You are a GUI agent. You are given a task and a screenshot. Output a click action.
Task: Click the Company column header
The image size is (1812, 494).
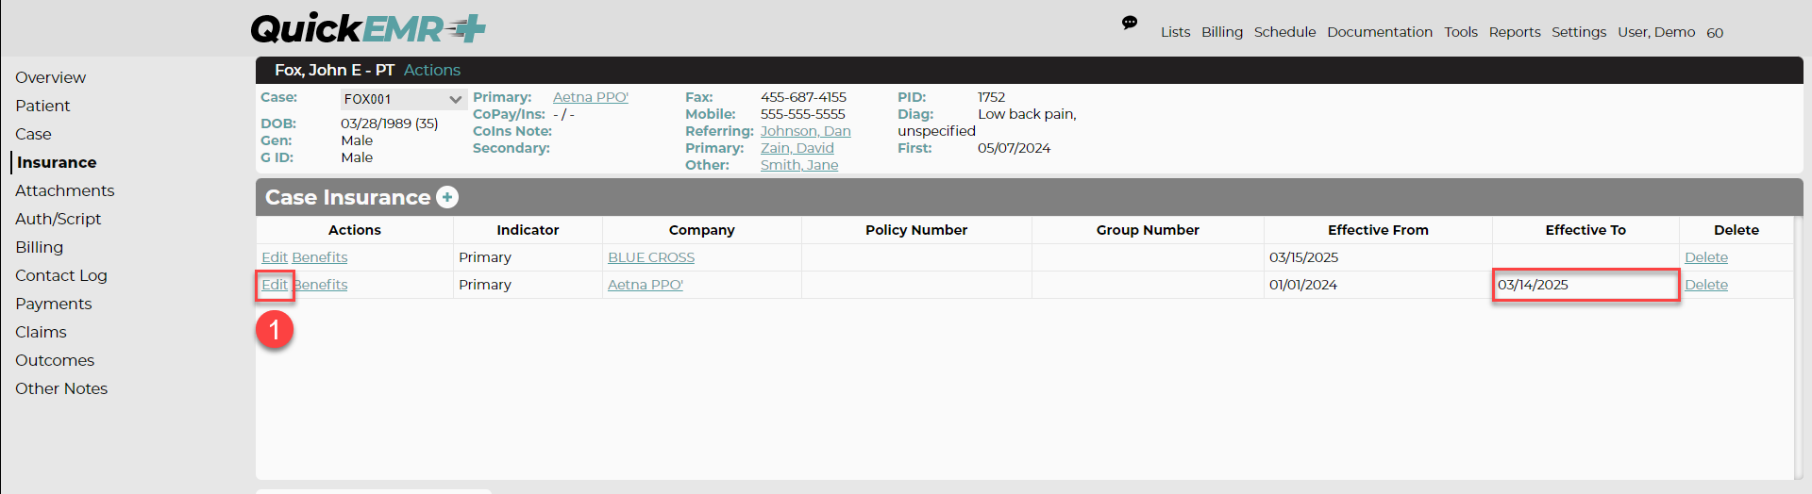click(x=701, y=230)
